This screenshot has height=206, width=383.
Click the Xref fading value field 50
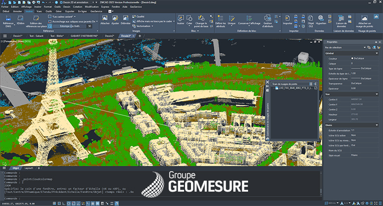point(90,26)
